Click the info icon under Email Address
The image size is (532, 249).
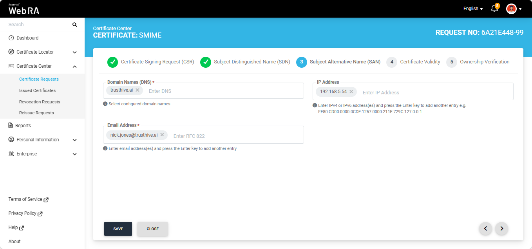[x=105, y=148]
